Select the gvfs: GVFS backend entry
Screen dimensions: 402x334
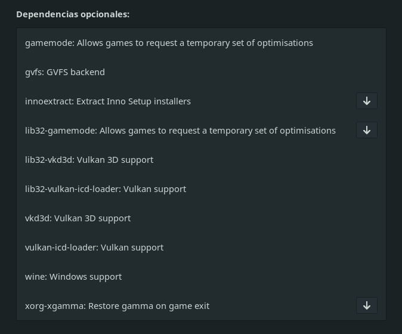[x=65, y=72]
